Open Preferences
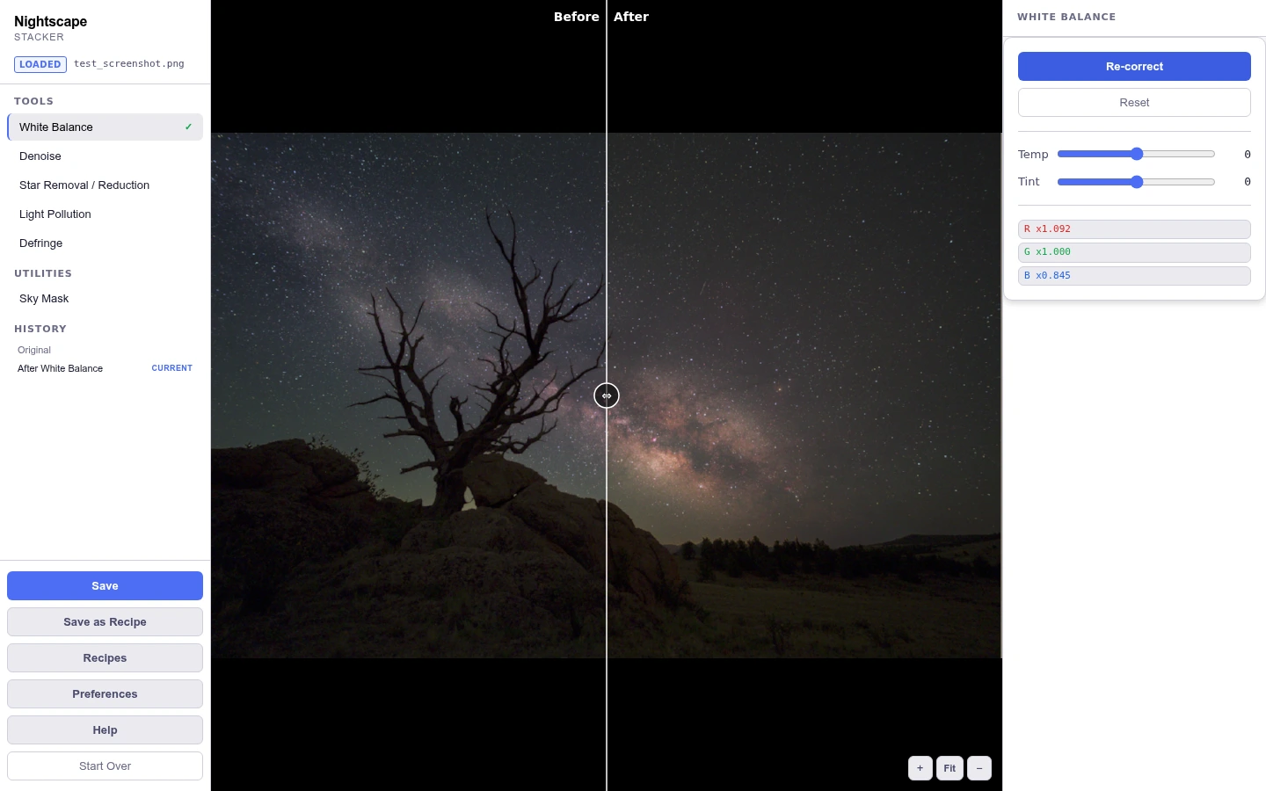This screenshot has width=1266, height=791. tap(105, 694)
